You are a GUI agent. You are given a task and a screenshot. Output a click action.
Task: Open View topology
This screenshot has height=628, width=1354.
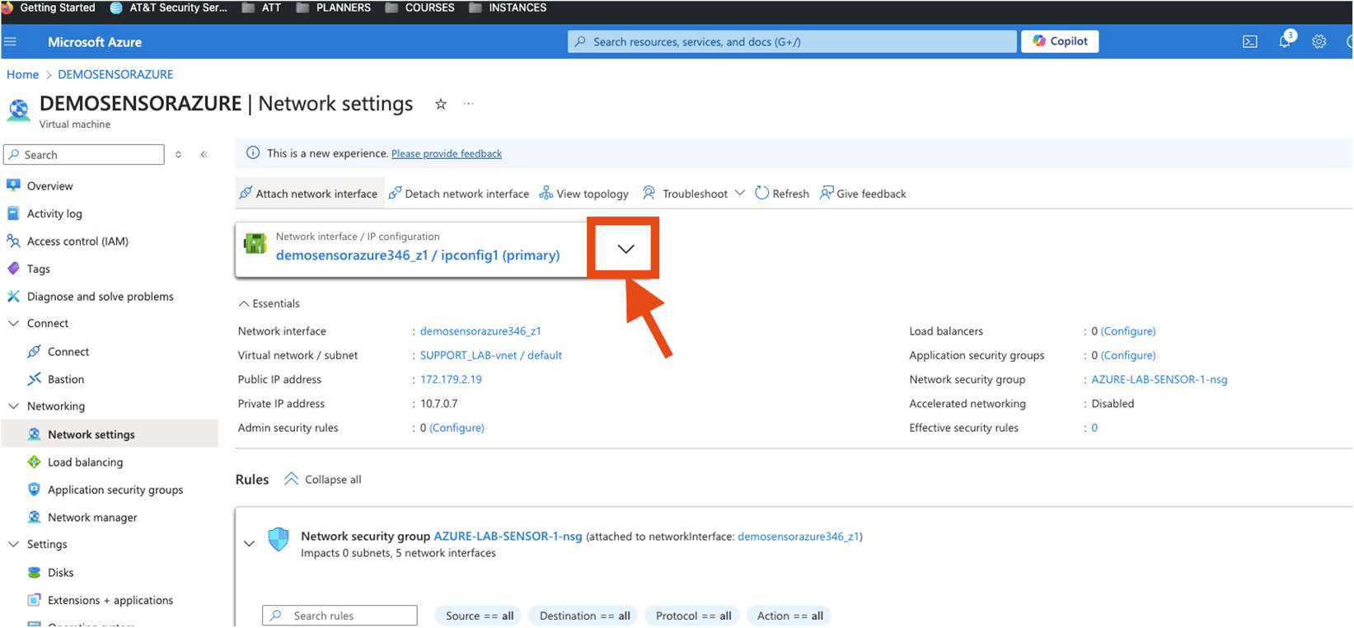coord(583,194)
